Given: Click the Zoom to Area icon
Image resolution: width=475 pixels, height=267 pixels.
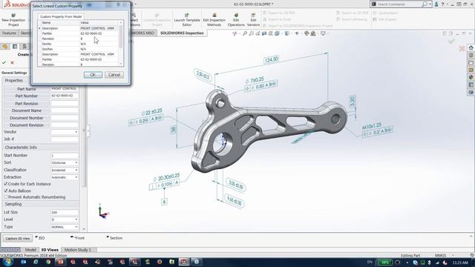Looking at the screenshot, I should [x=251, y=33].
